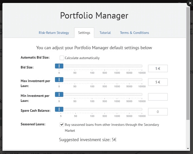Click the Bid Size value input field
193x154 pixels.
pos(158,68)
